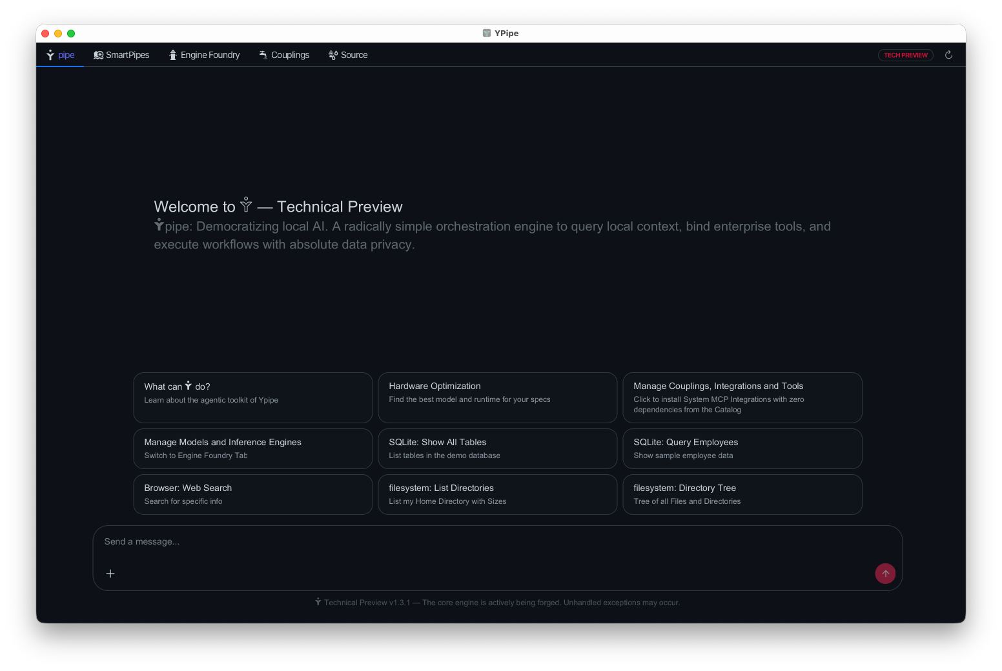
Task: Open the Couplings tab
Action: (284, 55)
